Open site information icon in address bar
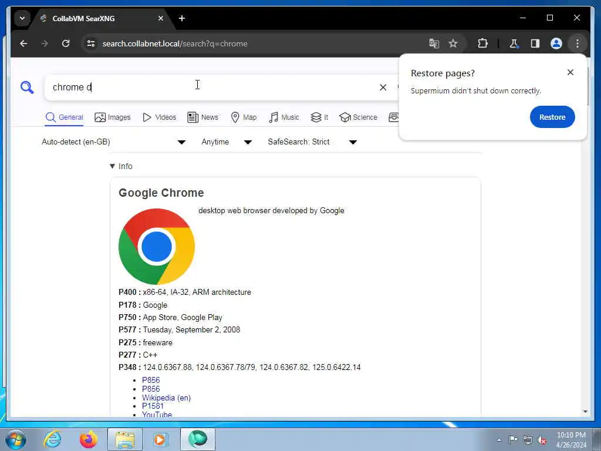Image resolution: width=601 pixels, height=451 pixels. click(x=91, y=43)
